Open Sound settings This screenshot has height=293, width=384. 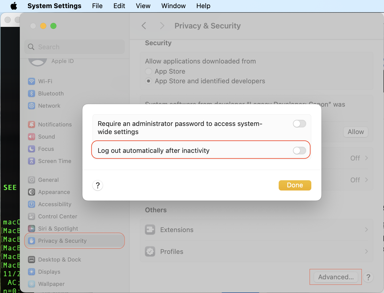point(47,137)
